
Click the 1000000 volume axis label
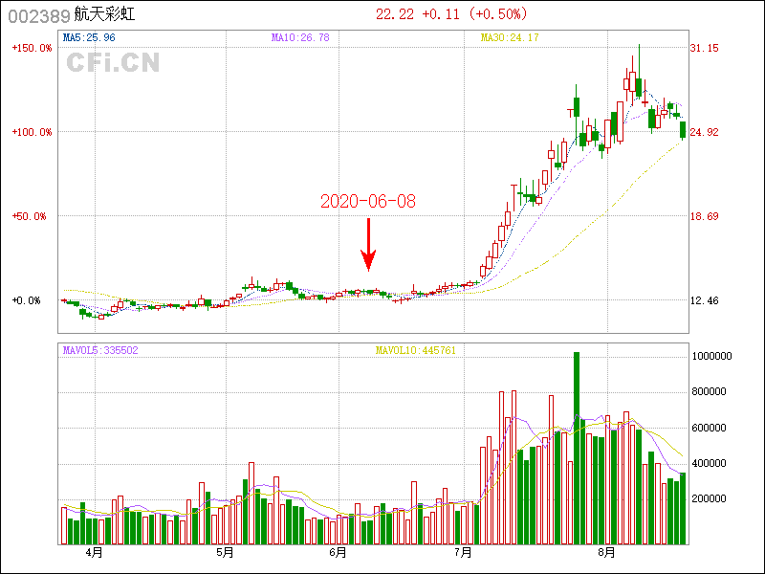(x=712, y=355)
